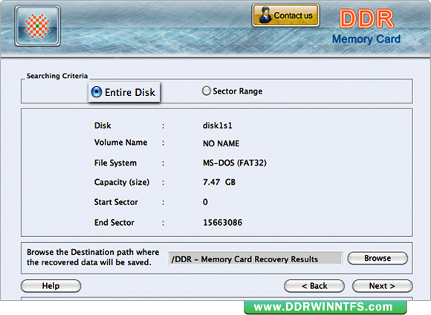The width and height of the screenshot is (431, 315).
Task: Click the DDR Memory Card title logo
Action: click(x=366, y=27)
